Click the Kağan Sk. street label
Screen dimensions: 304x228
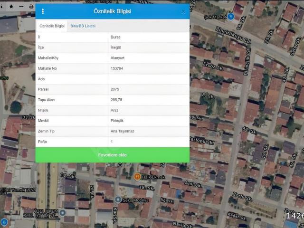tap(237, 217)
